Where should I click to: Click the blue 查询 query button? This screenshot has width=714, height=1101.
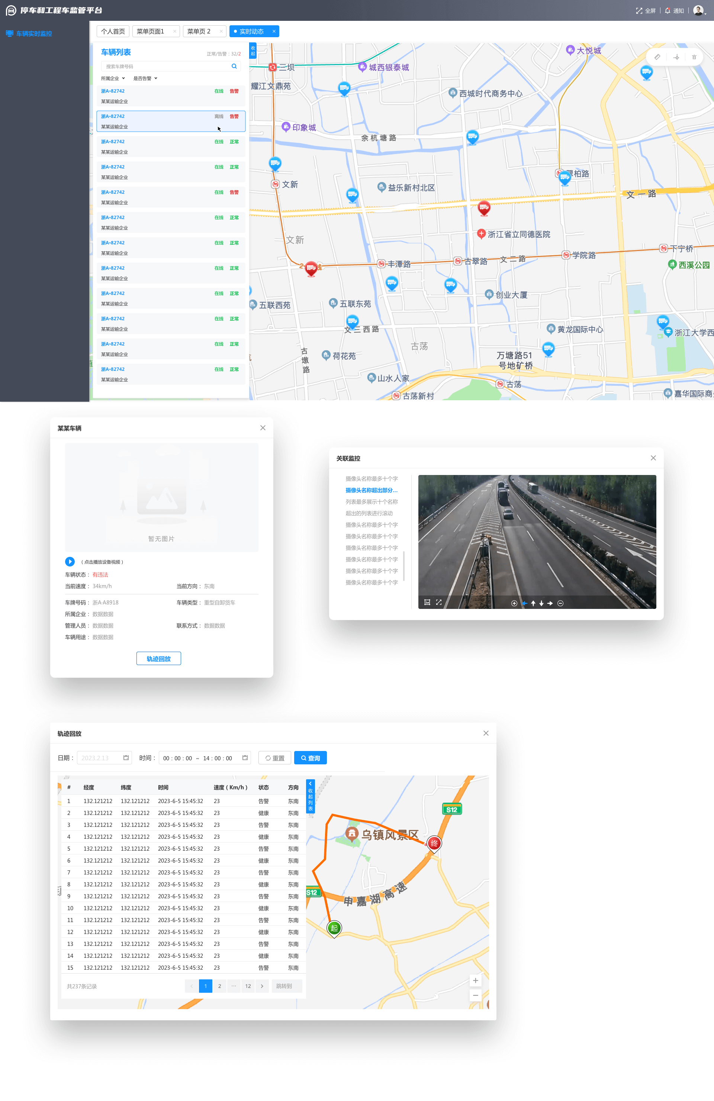(x=310, y=758)
